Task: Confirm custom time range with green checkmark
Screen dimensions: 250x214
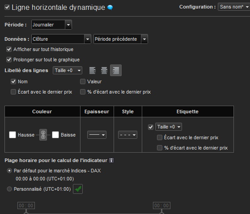Action: pyautogui.click(x=78, y=189)
